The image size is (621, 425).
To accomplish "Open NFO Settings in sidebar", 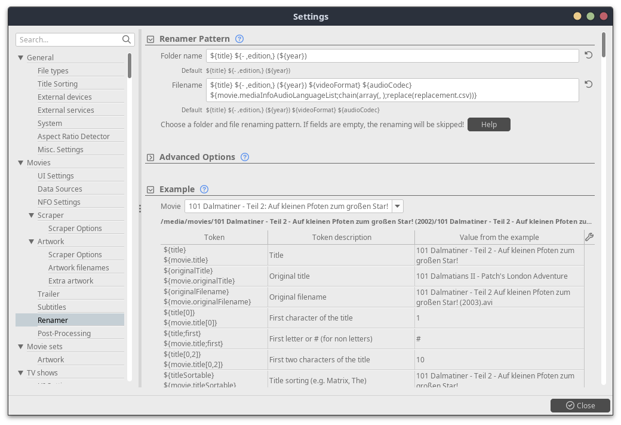I will coord(59,202).
